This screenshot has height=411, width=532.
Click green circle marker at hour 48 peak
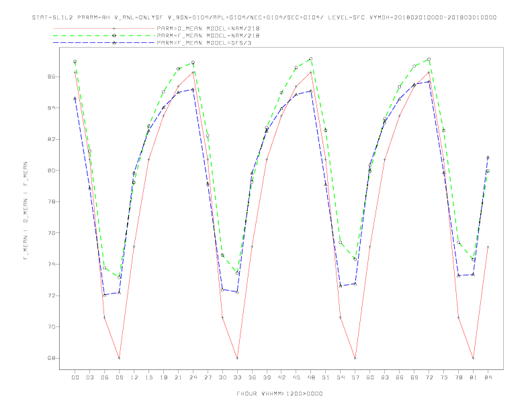pyautogui.click(x=311, y=59)
